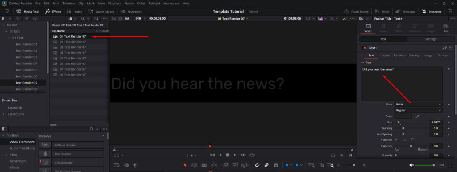The image size is (457, 172).
Task: Click Quick Export button
Action: [356, 11]
